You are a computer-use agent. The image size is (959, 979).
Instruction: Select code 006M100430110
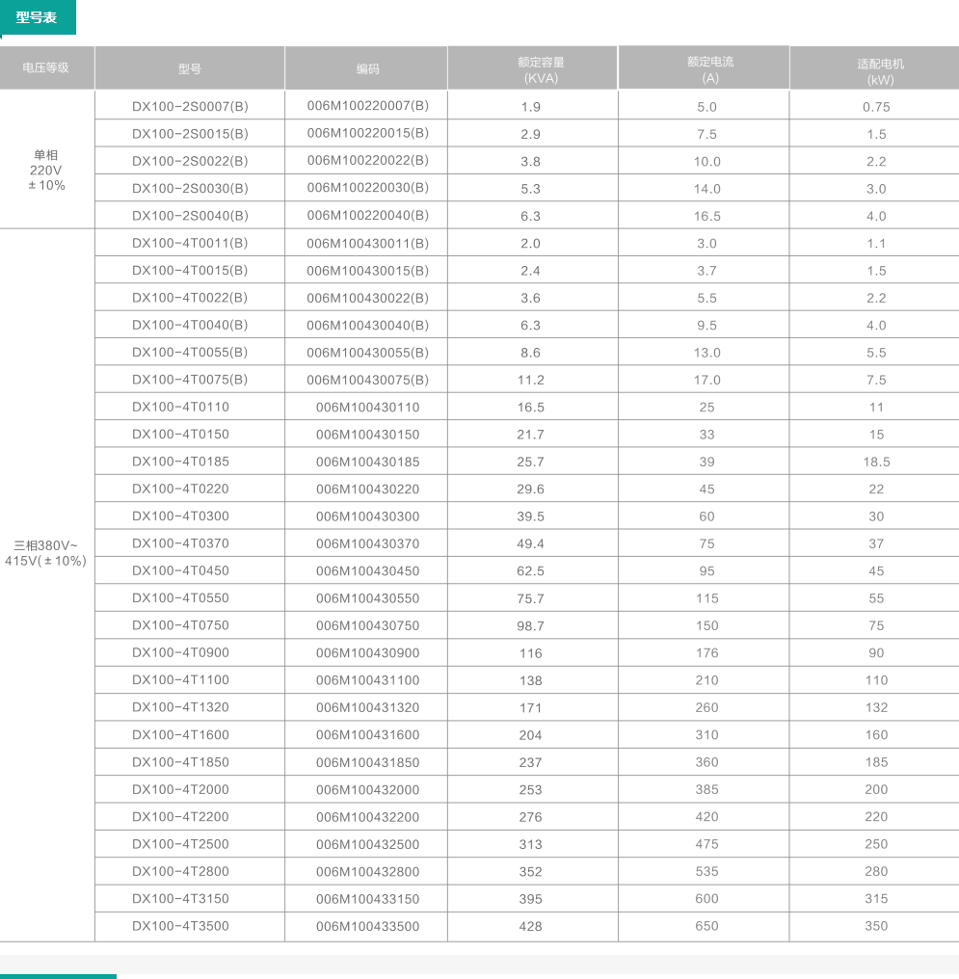[367, 408]
